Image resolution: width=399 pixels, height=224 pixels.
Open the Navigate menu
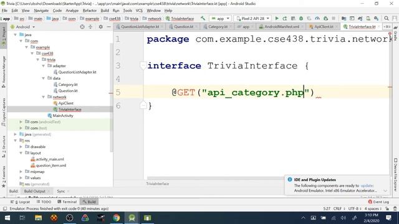[41, 11]
